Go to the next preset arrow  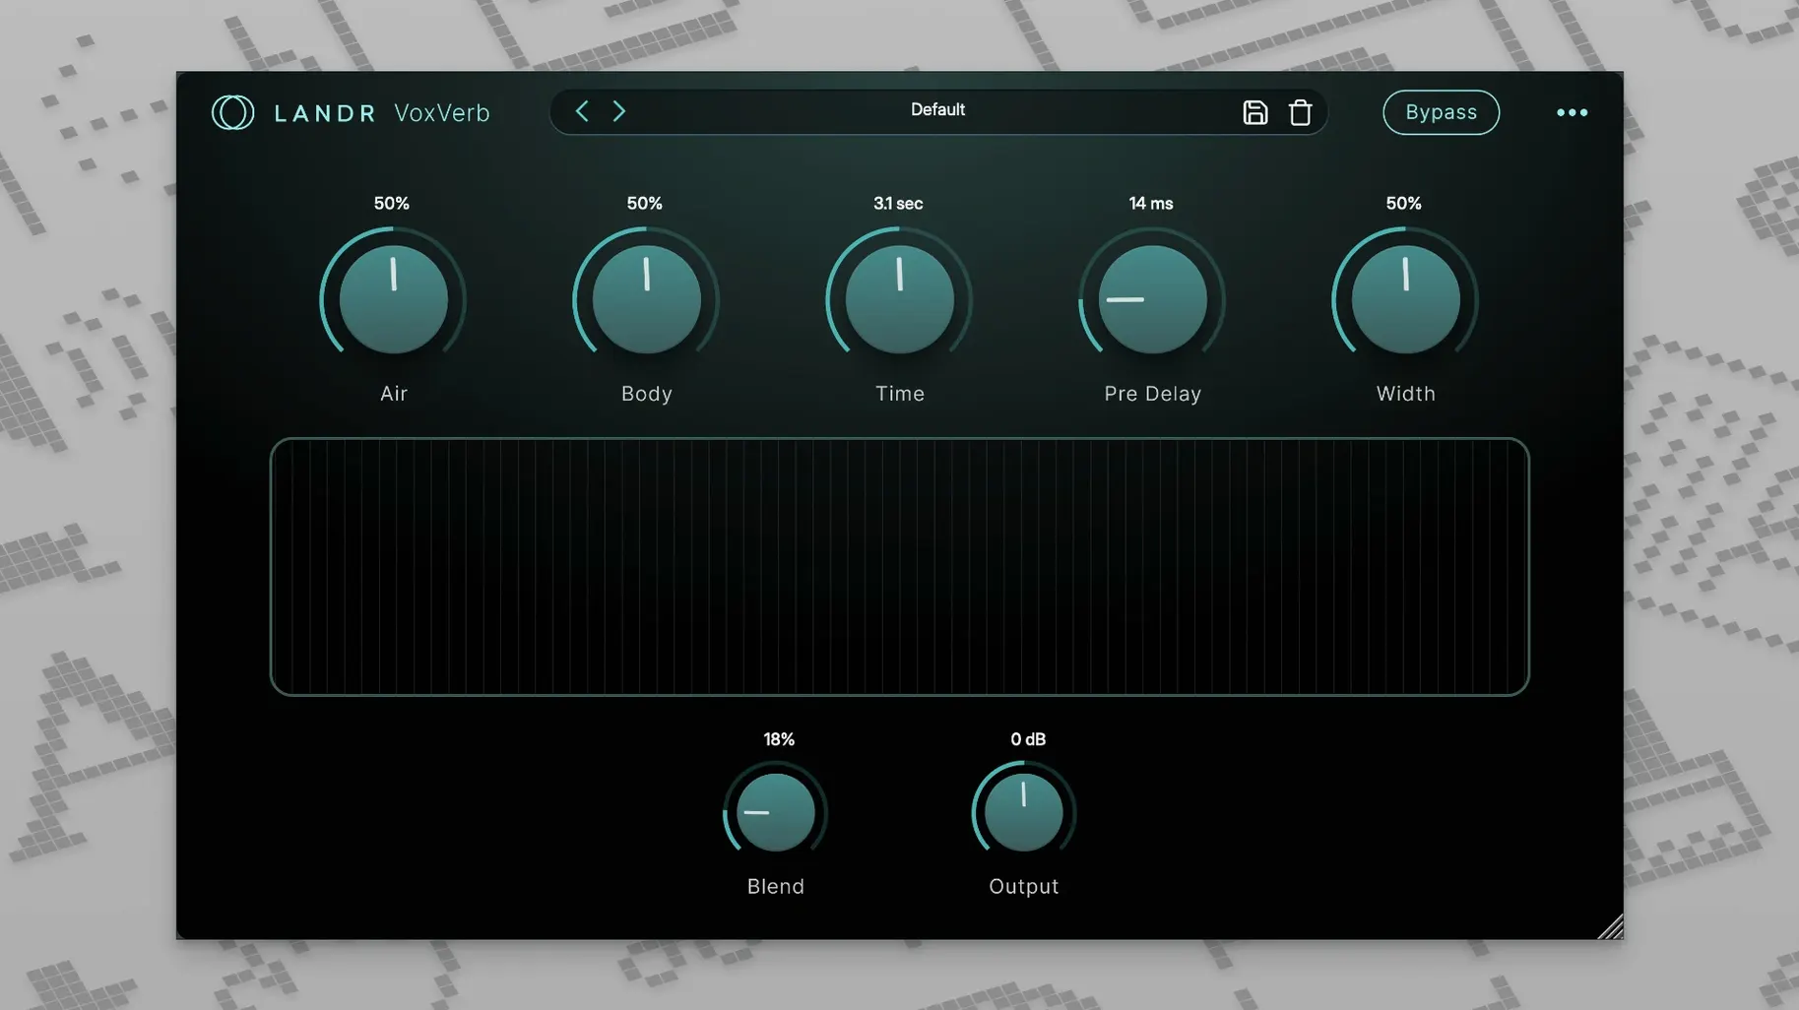coord(618,111)
